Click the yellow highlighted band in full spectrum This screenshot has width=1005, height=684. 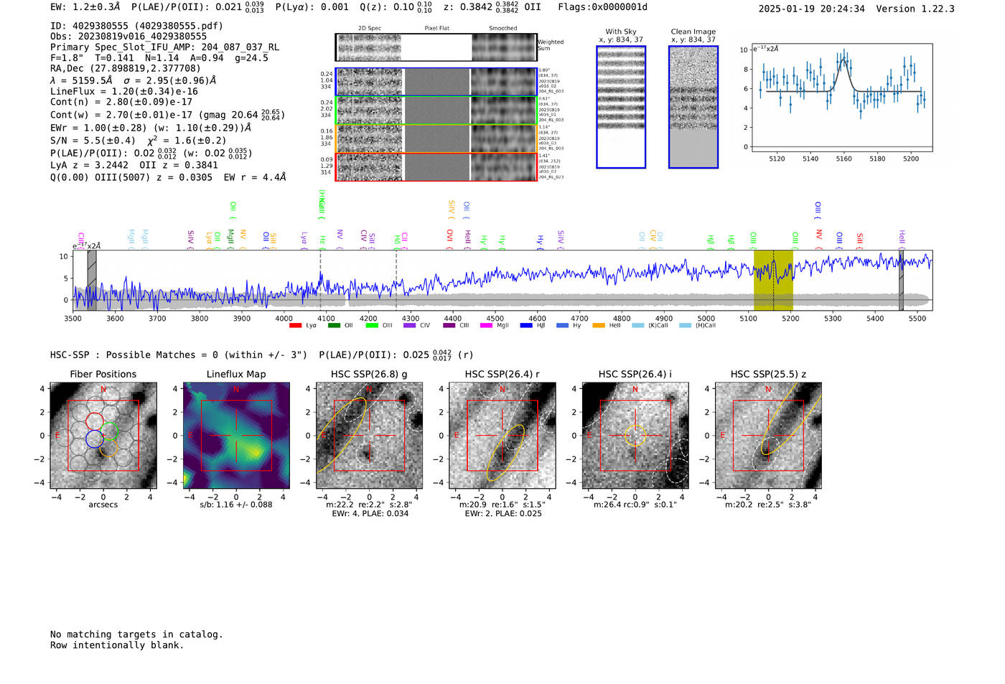pos(773,280)
